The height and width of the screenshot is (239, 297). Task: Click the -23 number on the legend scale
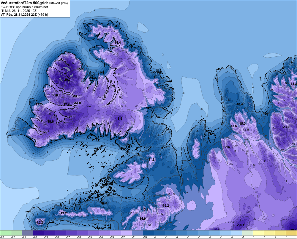[2, 237]
